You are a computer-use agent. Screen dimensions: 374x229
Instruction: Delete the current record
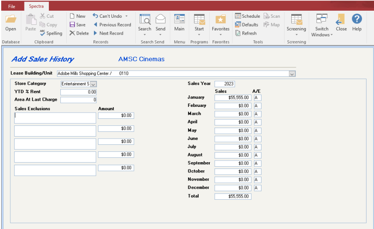tap(79, 33)
